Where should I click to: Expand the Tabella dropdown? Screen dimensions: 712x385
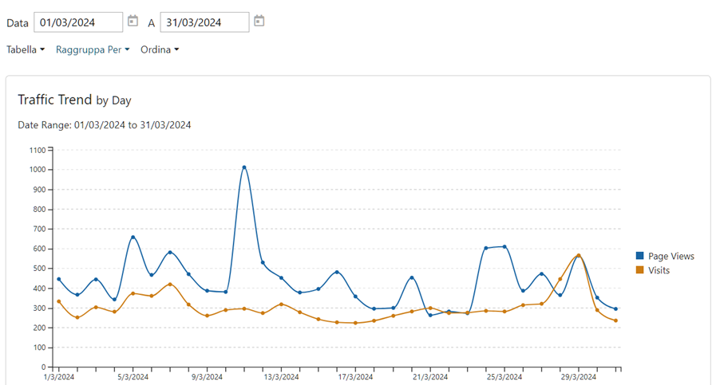coord(26,49)
